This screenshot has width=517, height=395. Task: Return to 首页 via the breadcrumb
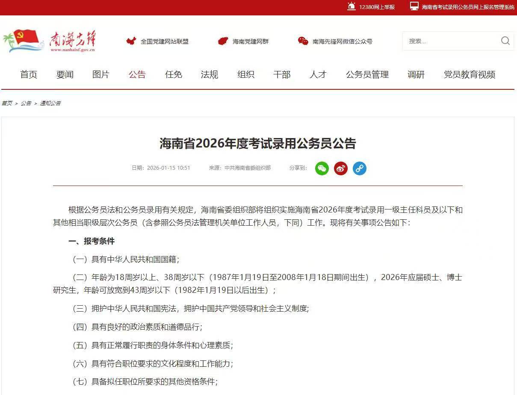click(7, 103)
